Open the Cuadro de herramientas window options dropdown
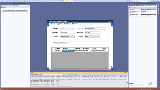The image size is (160, 90). coord(26,4)
